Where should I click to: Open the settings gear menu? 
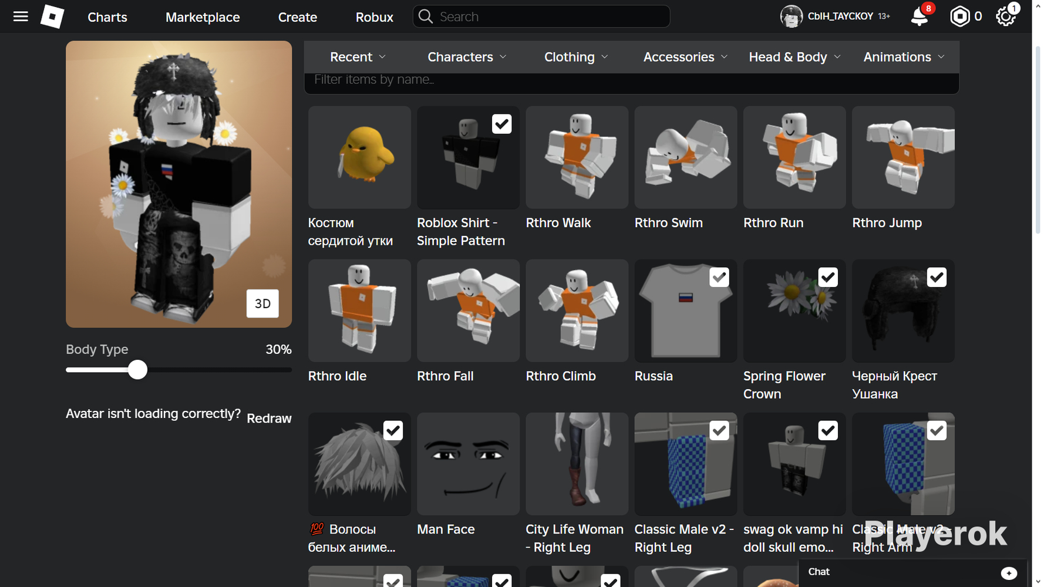pos(1006,16)
